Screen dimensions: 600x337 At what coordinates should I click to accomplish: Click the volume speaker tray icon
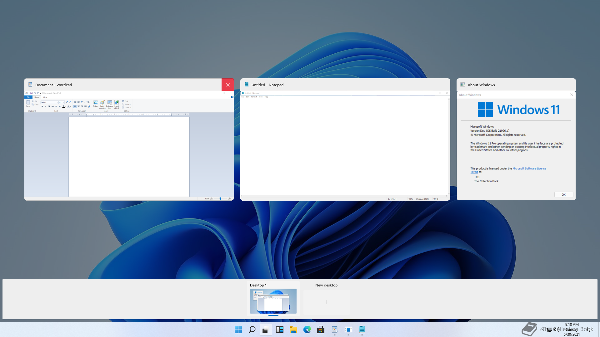[557, 329]
